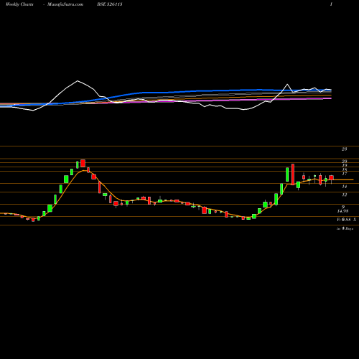359x359 pixels.
Task: Click the "Weekly Charts" title text
Action: 19,4
